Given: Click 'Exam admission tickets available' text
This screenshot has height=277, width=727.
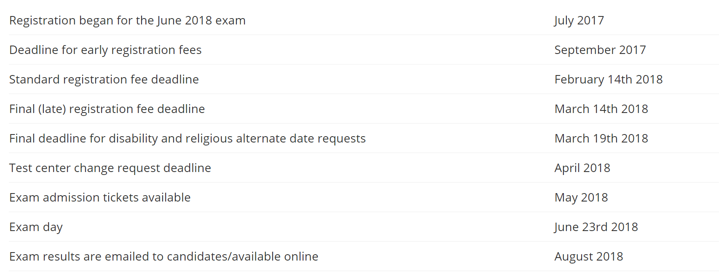Looking at the screenshot, I should (100, 197).
